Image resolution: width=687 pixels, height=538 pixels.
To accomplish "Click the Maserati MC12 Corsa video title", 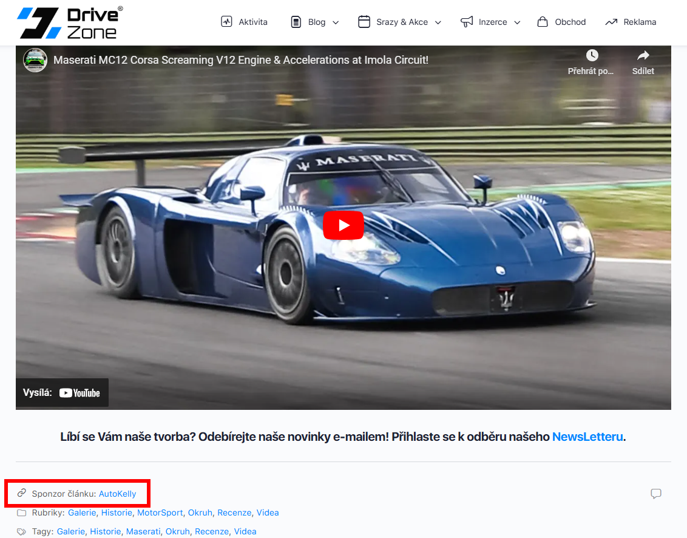I will pyautogui.click(x=241, y=60).
